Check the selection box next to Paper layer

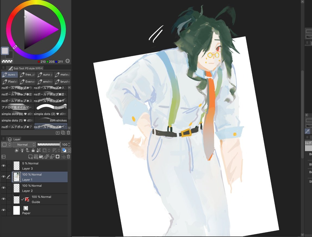(x=9, y=210)
